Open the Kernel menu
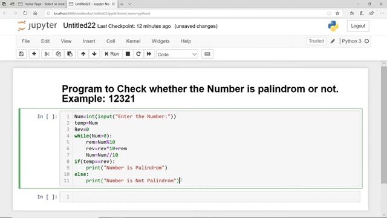387x218 pixels. [133, 41]
